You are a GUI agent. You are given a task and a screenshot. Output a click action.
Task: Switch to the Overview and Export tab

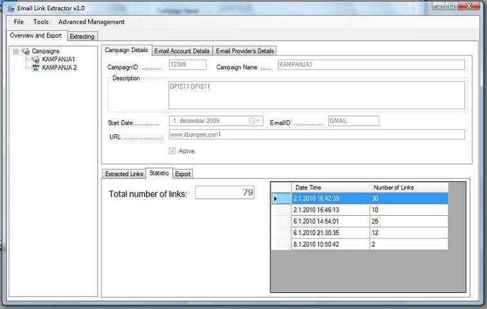point(36,36)
